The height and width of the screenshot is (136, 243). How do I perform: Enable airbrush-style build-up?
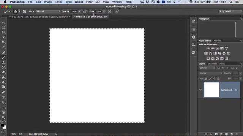[109, 12]
